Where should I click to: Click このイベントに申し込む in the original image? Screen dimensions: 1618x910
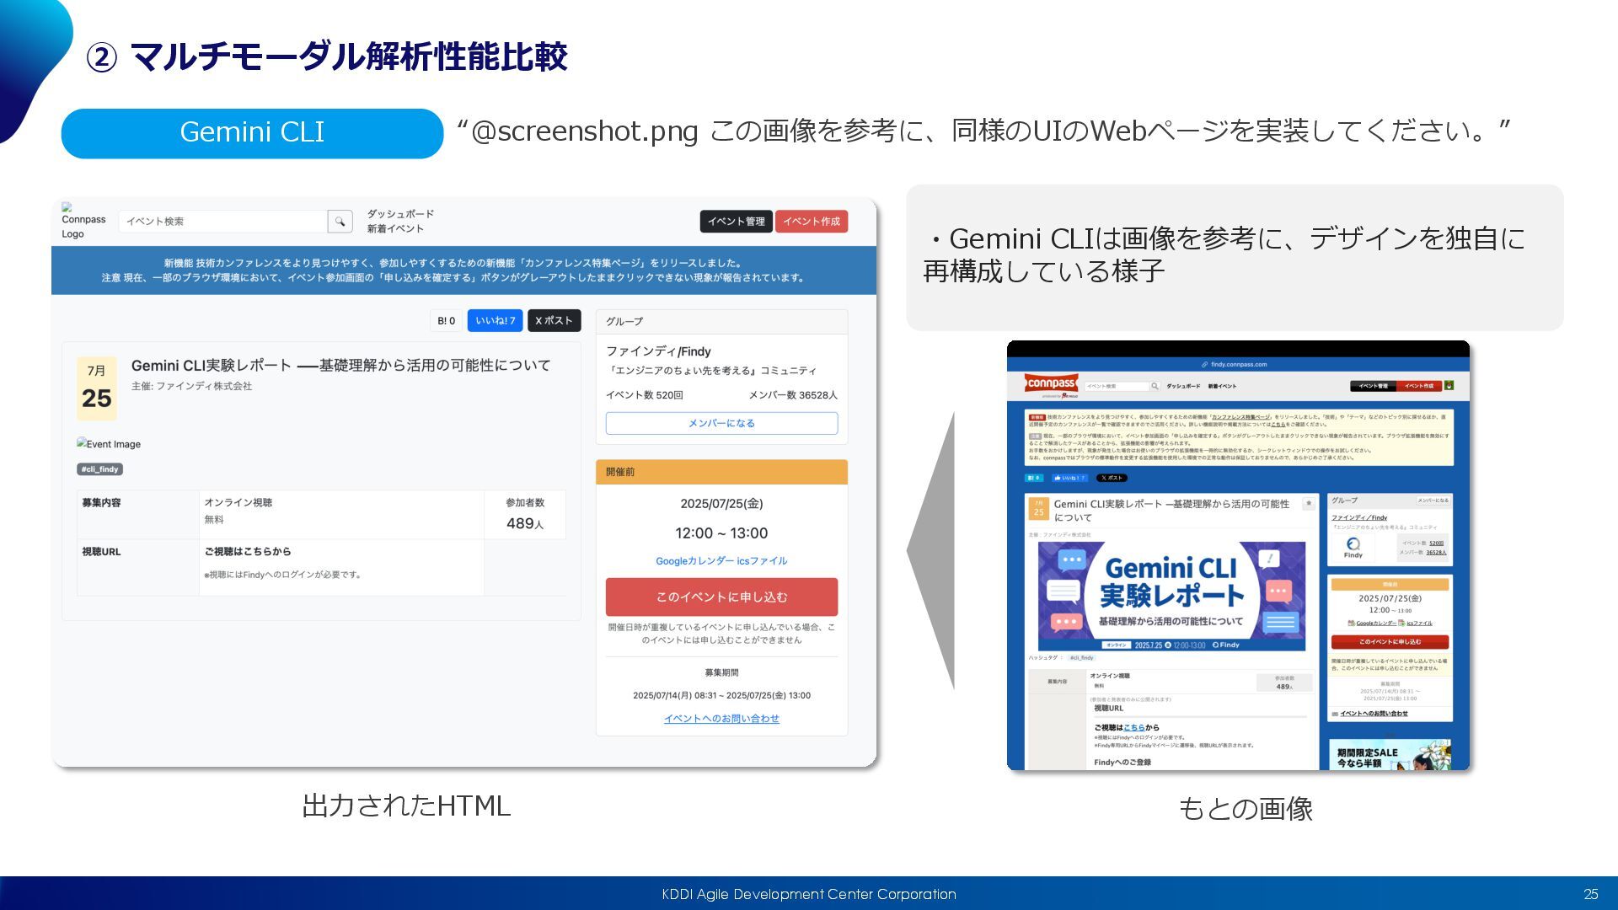1390,642
